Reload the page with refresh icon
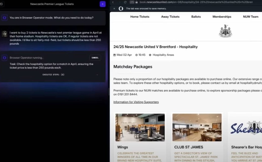Image resolution: width=262 pixels, height=162 pixels. click(125, 2)
